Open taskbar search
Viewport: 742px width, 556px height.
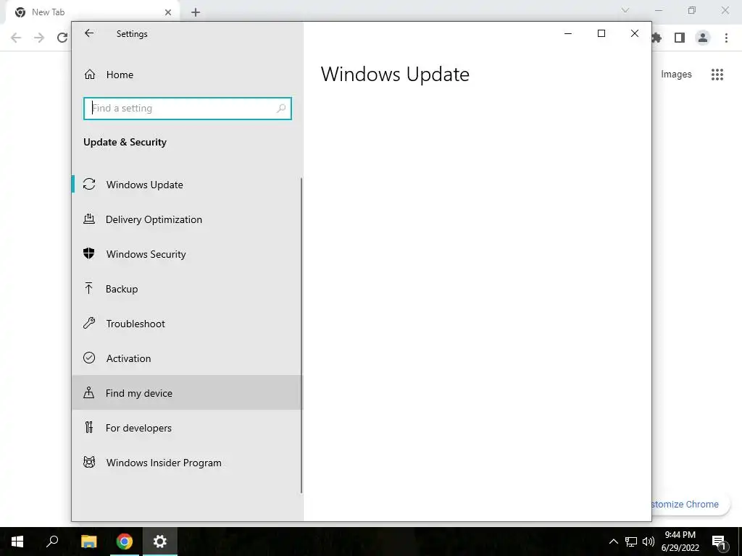pyautogui.click(x=52, y=542)
